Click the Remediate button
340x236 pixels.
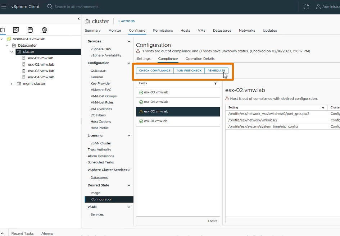click(x=216, y=71)
